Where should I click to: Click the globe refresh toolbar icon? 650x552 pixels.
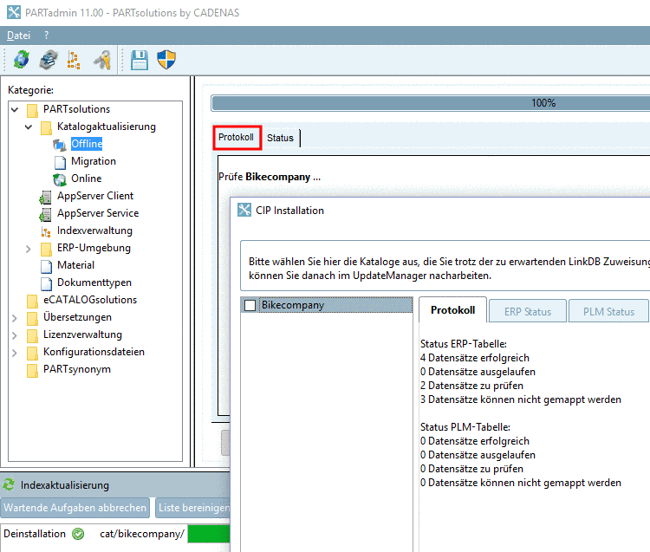(x=21, y=60)
